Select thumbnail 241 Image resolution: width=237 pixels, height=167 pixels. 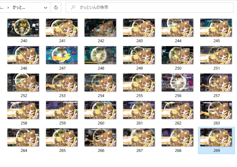pyautogui.click(x=62, y=27)
